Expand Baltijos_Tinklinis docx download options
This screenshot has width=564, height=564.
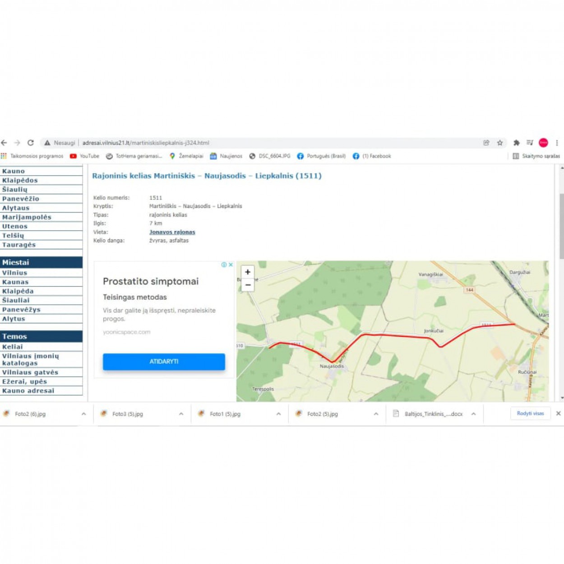473,414
